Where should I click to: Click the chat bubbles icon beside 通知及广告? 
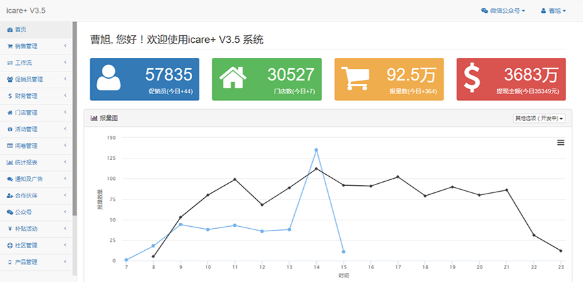(x=10, y=179)
